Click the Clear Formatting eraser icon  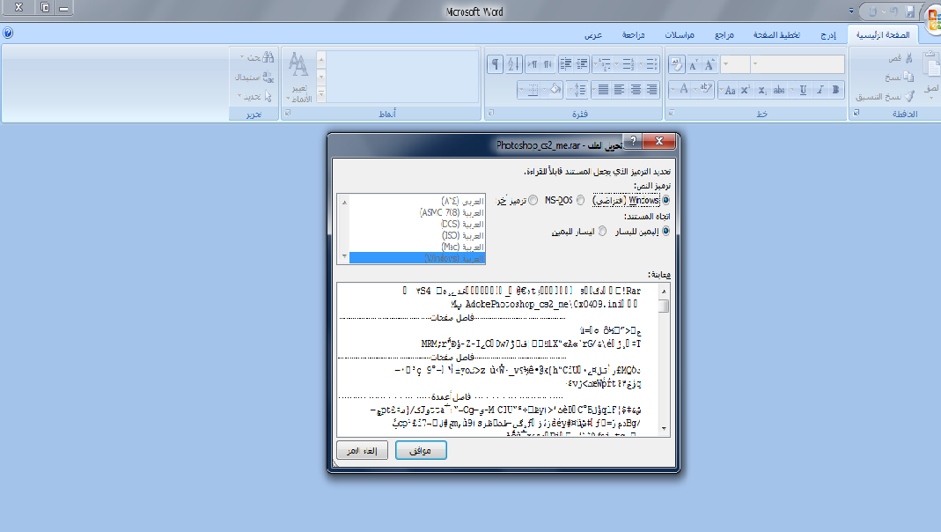676,63
